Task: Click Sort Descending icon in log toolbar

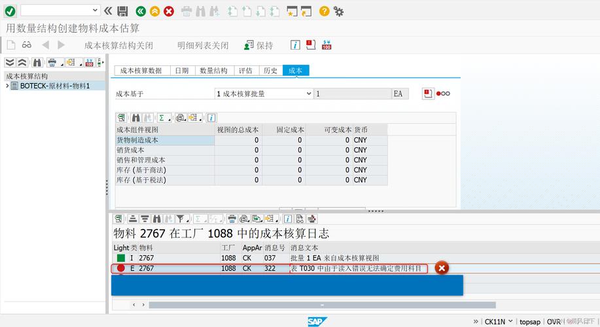Action: [145, 219]
